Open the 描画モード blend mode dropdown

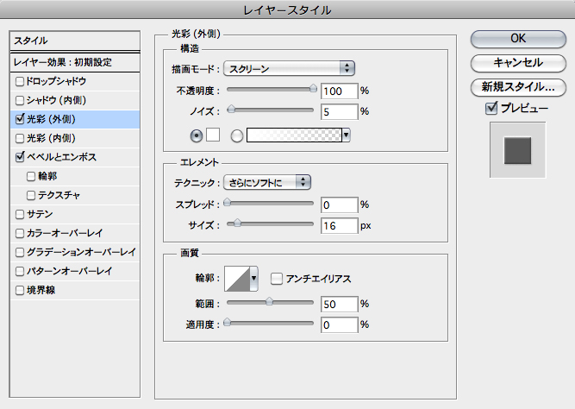[290, 68]
